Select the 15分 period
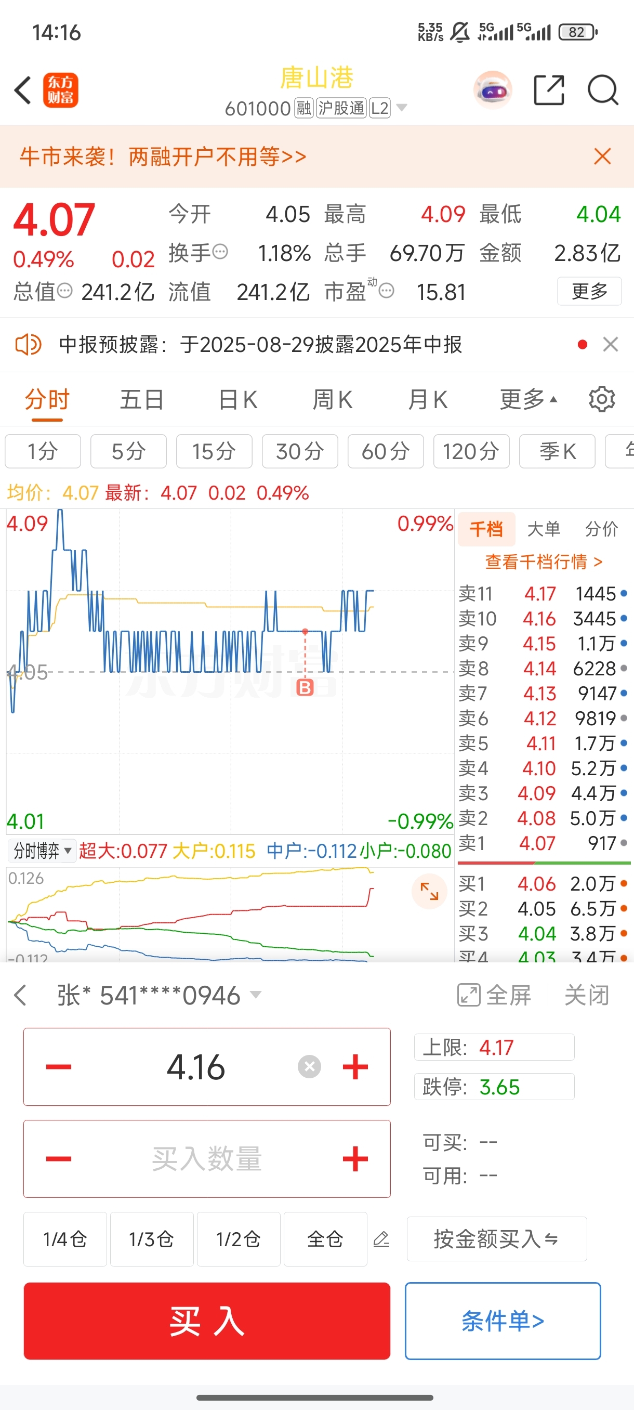 click(x=215, y=452)
